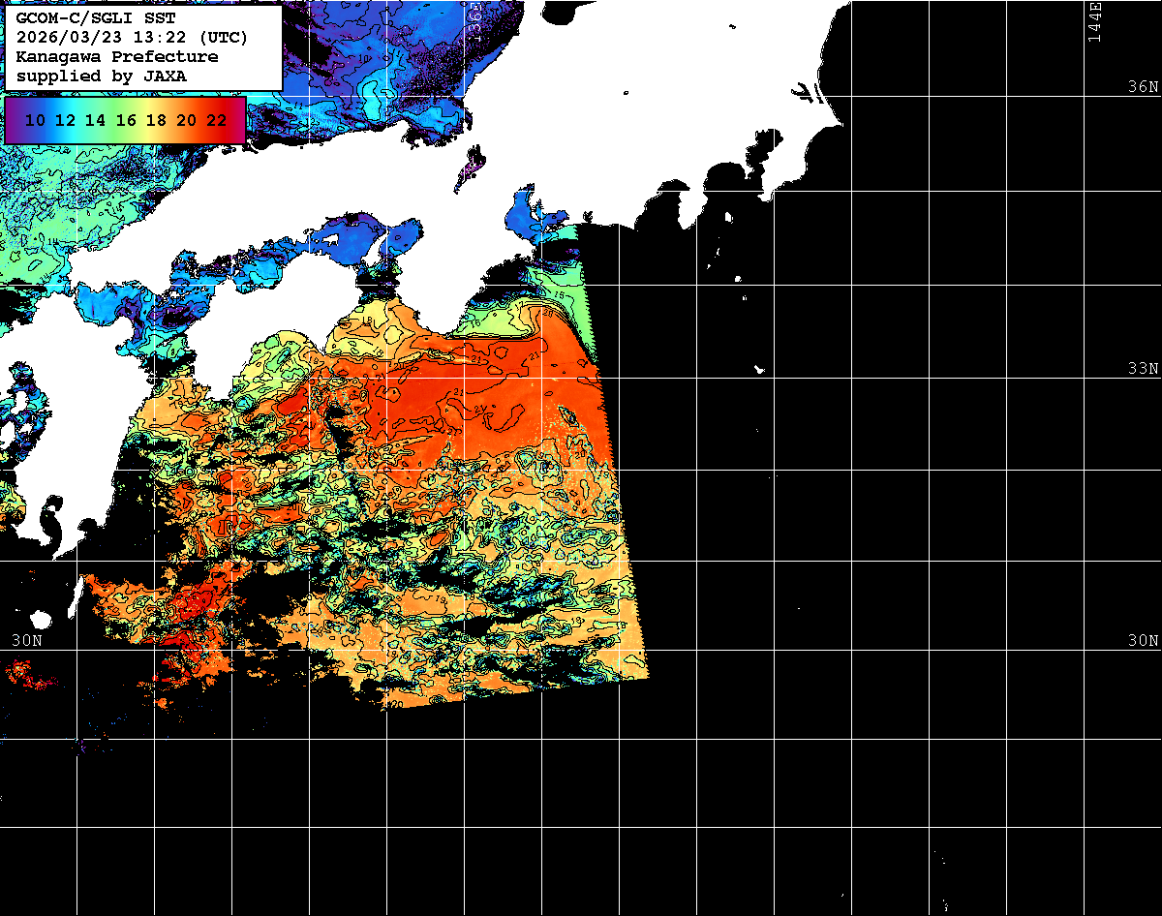Click the 12 value on the color scale
Image resolution: width=1162 pixels, height=916 pixels.
[x=65, y=120]
